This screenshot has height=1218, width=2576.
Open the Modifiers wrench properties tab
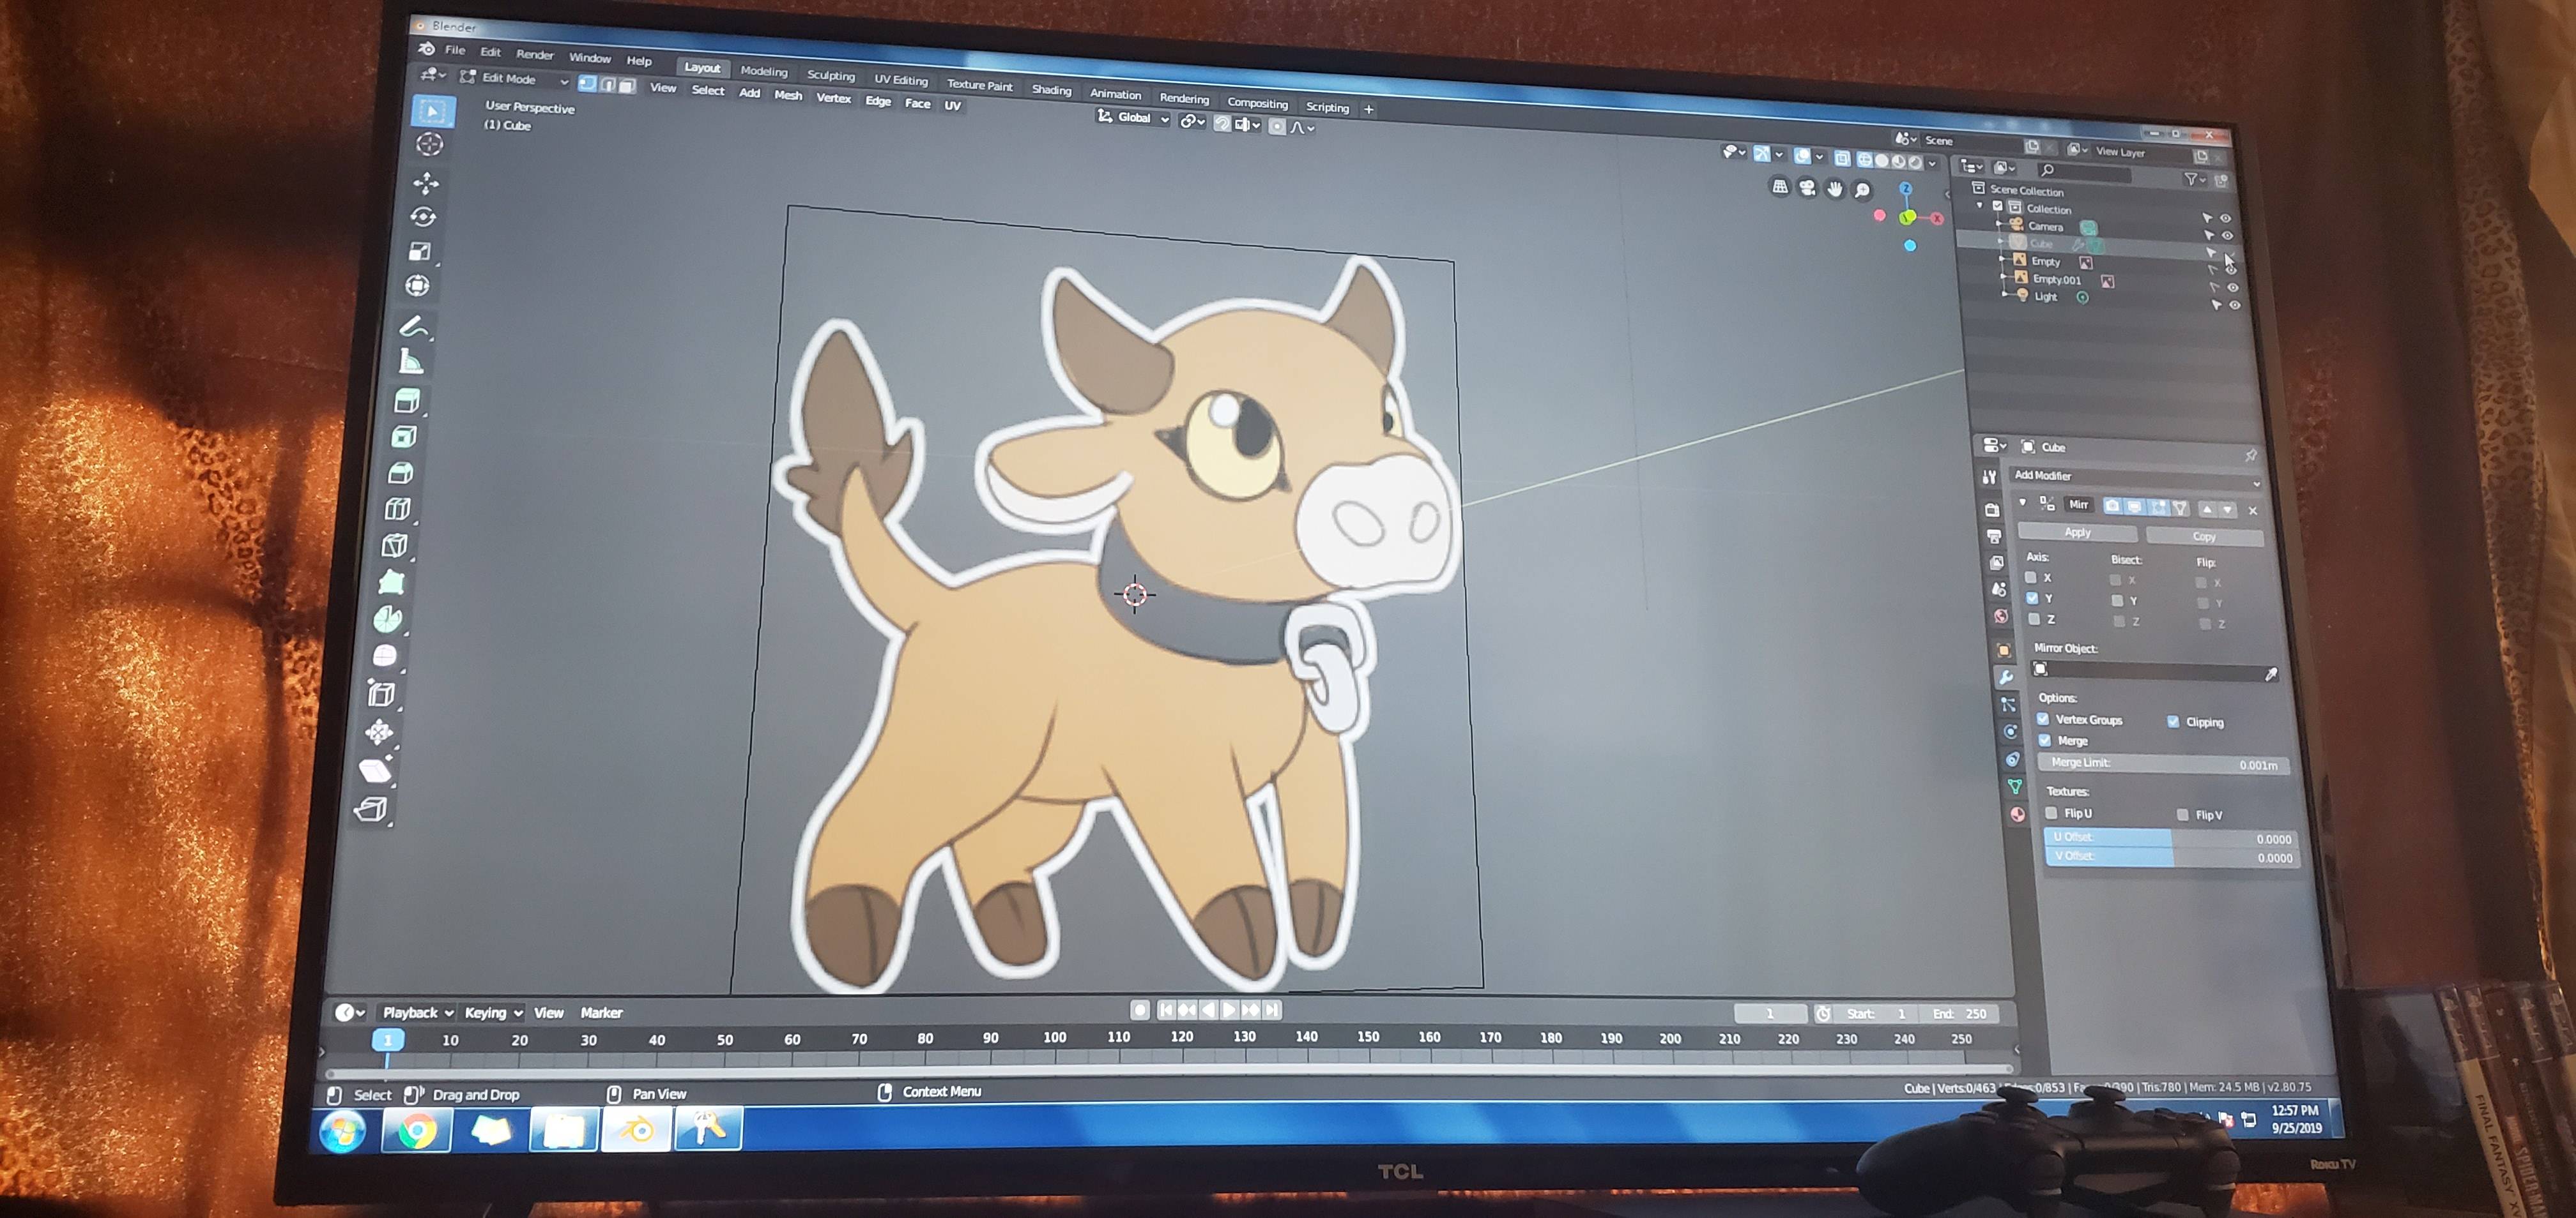click(x=2005, y=677)
